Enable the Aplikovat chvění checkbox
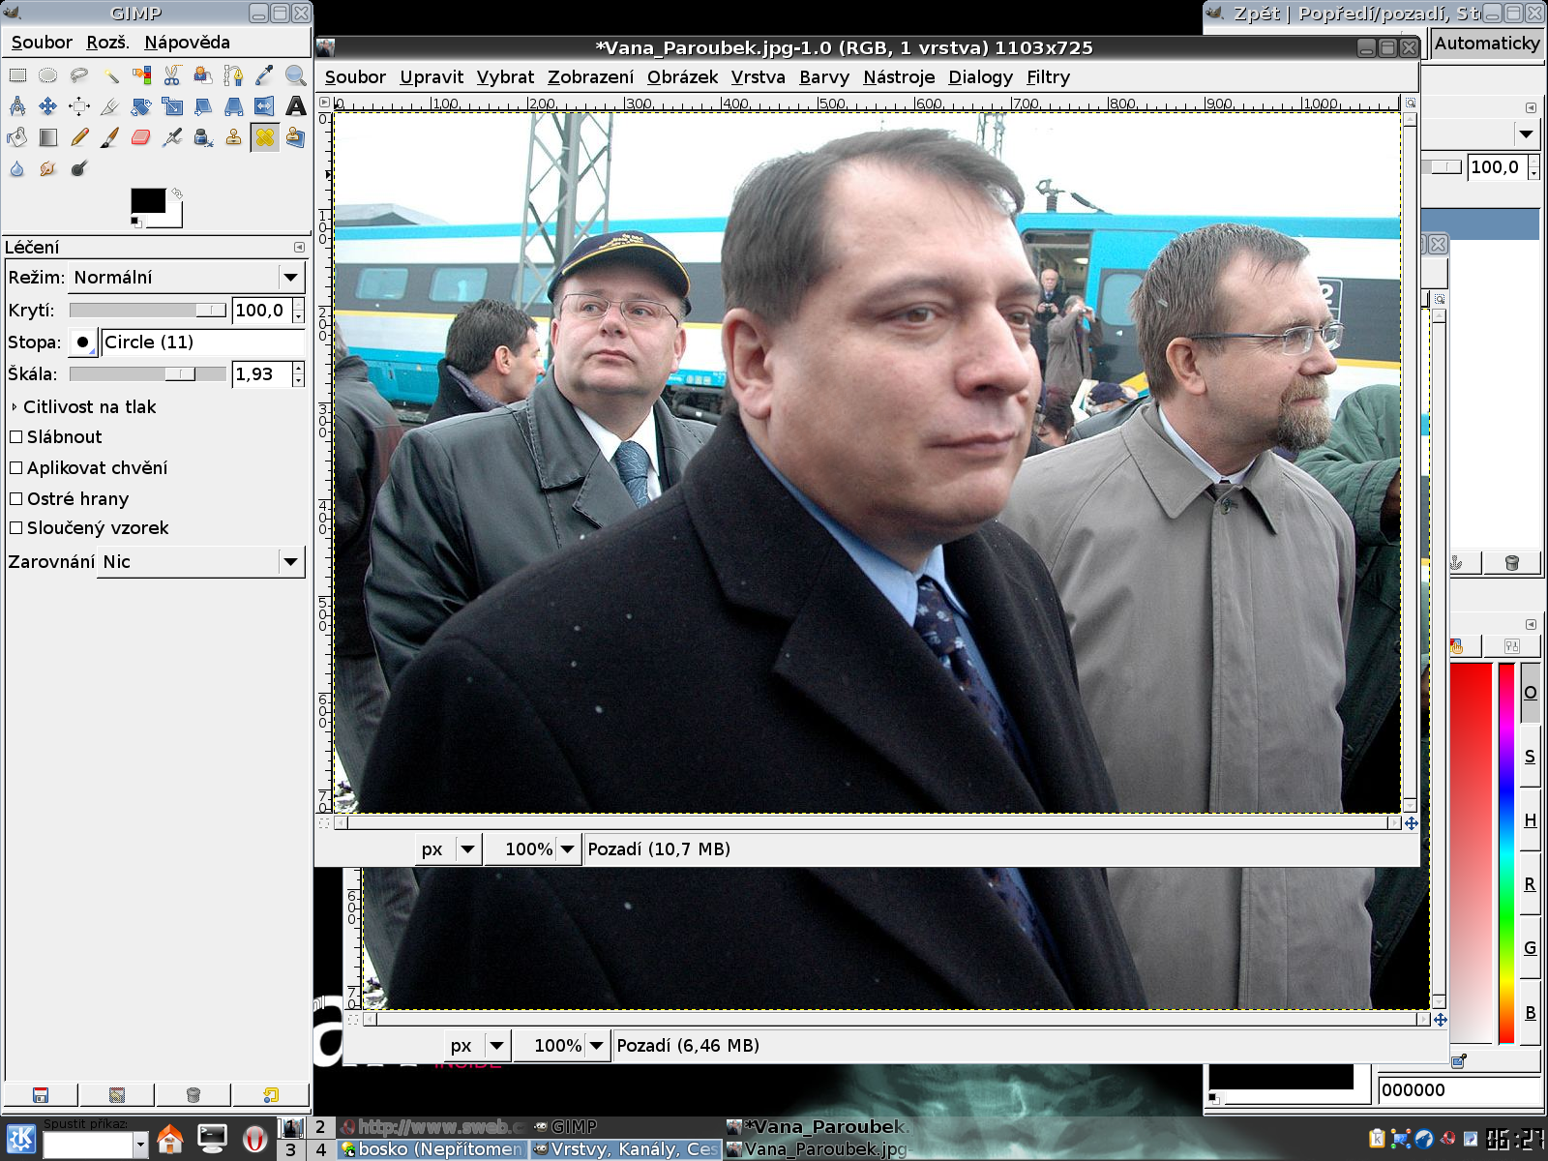This screenshot has height=1161, width=1548. (15, 468)
